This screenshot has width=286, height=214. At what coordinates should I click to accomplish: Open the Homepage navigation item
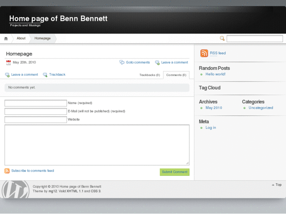point(42,38)
